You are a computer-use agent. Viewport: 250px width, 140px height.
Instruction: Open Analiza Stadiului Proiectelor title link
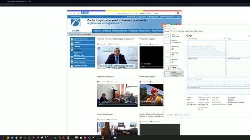pos(152,115)
